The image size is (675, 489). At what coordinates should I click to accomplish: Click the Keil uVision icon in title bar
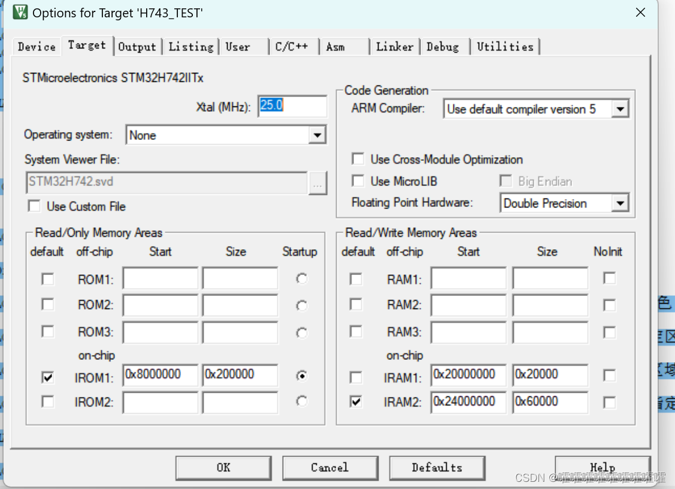click(x=20, y=13)
